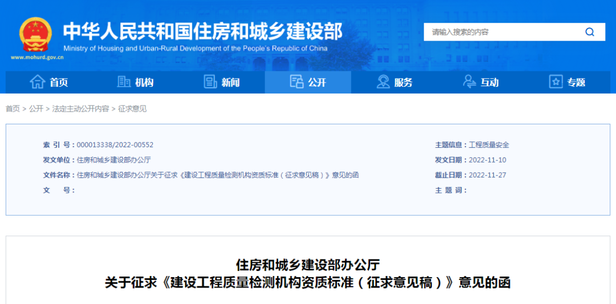Open the 互动 navigation tab
Viewport: 616px width, 304px height.
click(480, 82)
